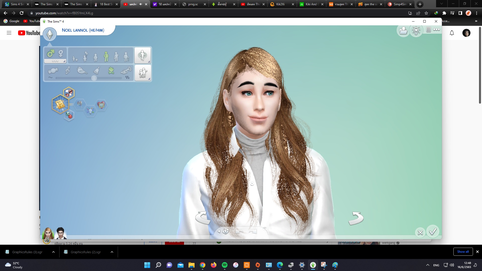
Task: Click the YouTube address bar URL
Action: pos(64,13)
